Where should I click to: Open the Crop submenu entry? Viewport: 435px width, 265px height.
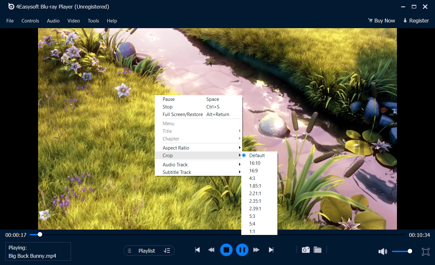pos(198,155)
